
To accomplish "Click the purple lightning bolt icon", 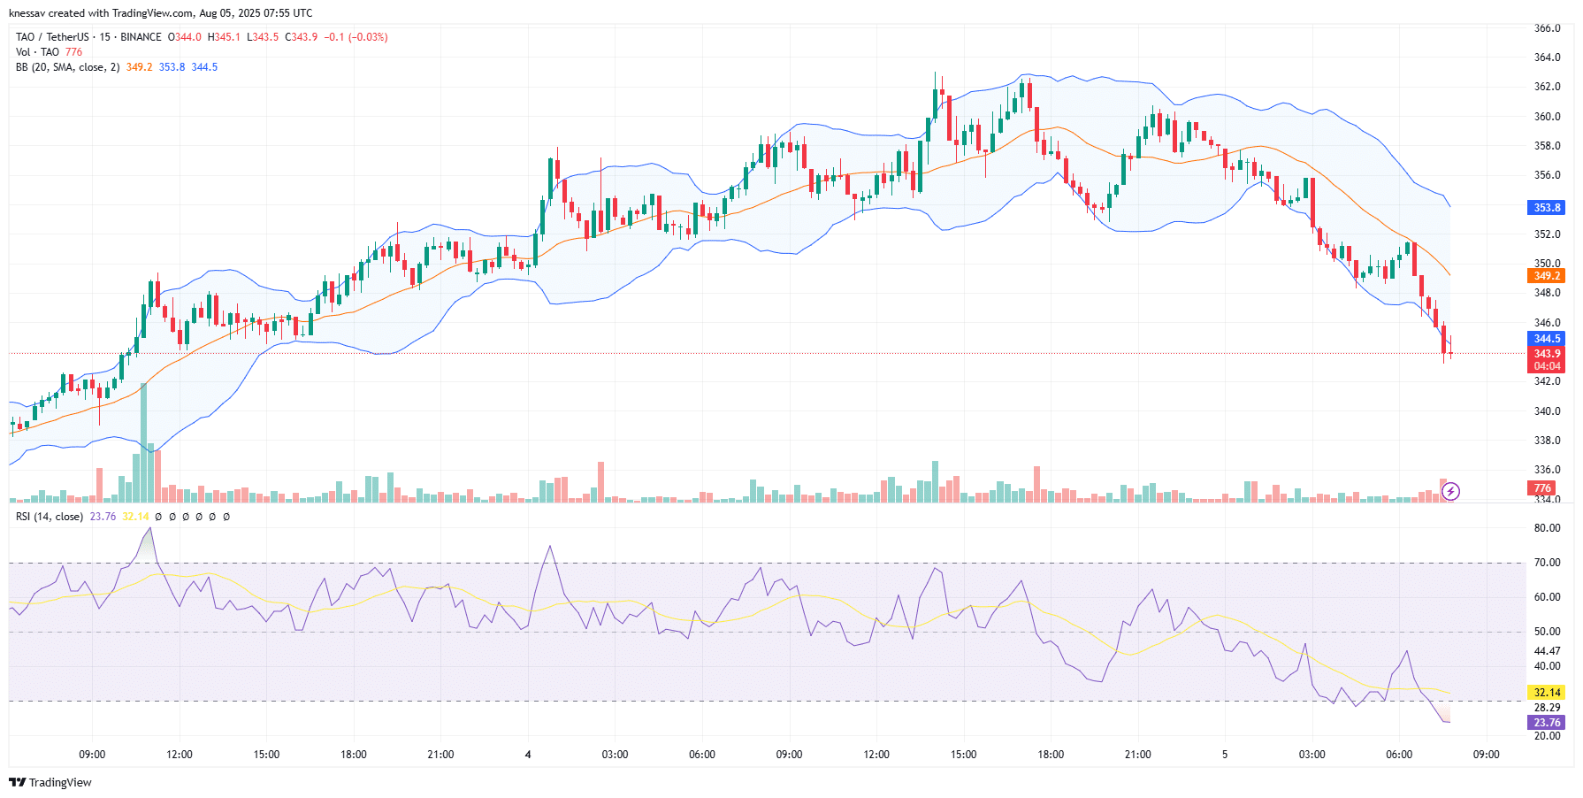I will (x=1450, y=491).
